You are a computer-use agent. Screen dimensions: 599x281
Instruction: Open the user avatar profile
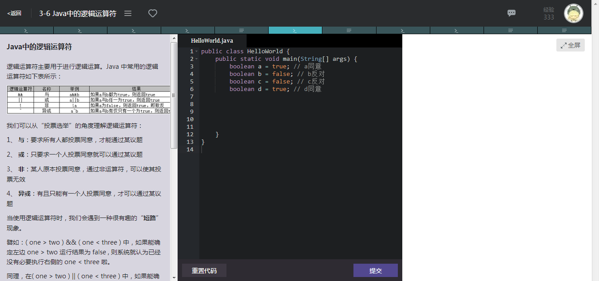coord(573,13)
